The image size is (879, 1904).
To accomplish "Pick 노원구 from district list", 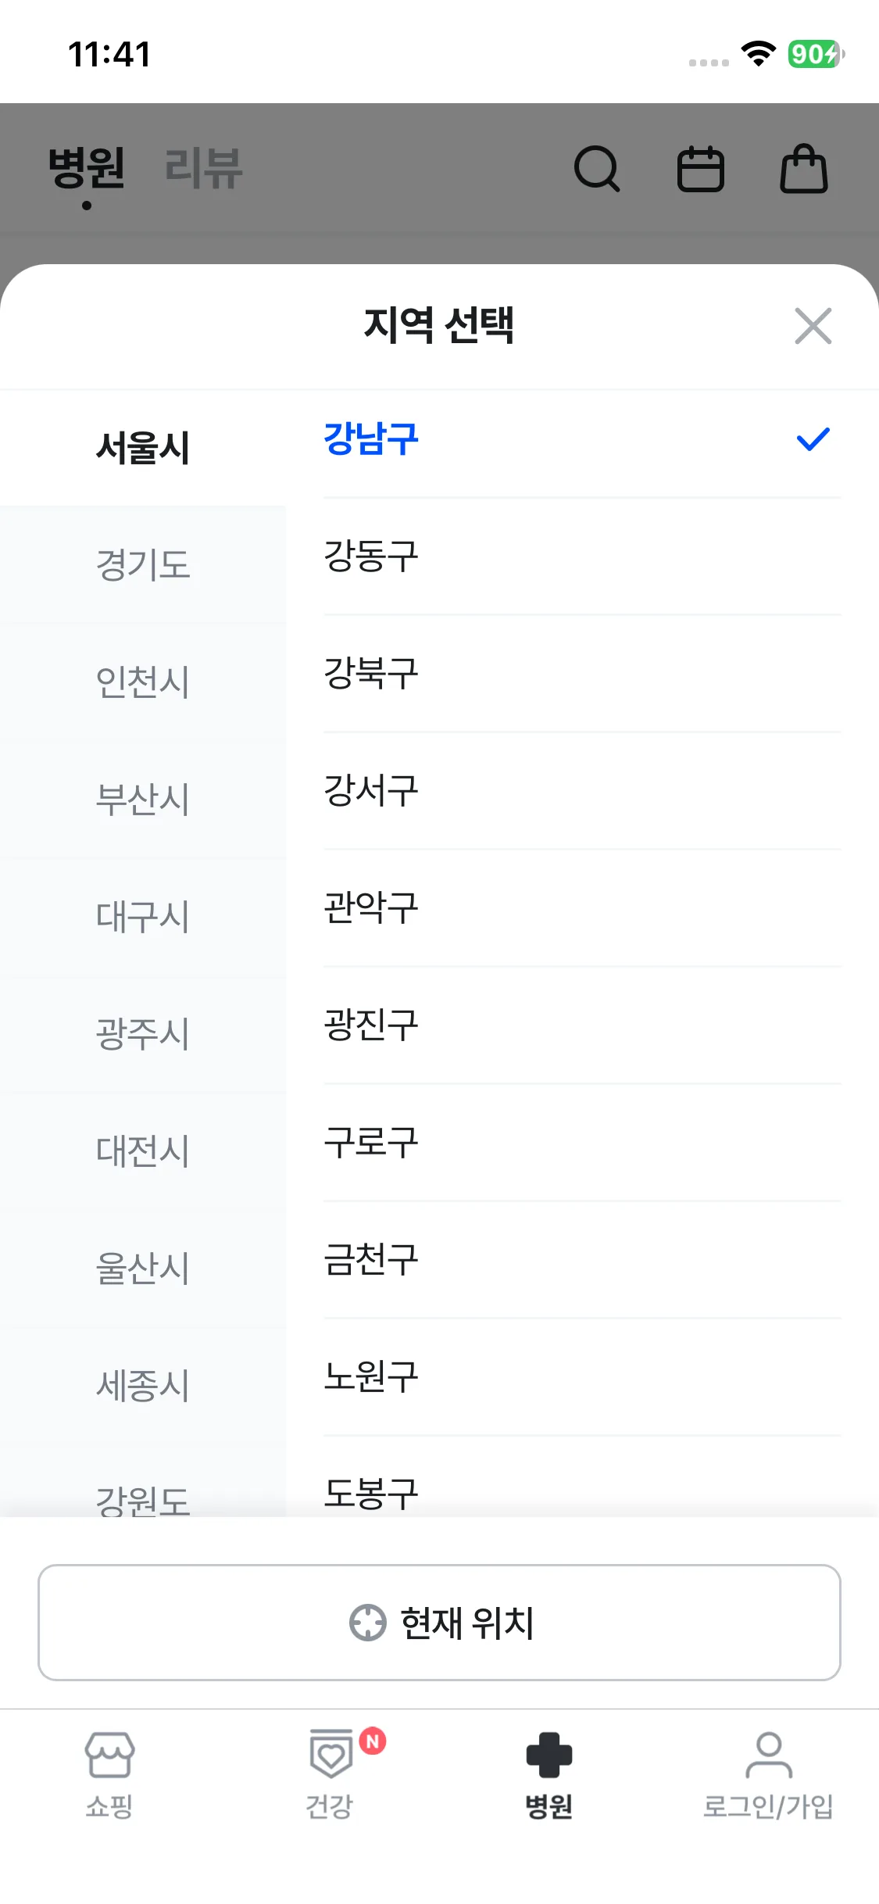I will pyautogui.click(x=372, y=1377).
